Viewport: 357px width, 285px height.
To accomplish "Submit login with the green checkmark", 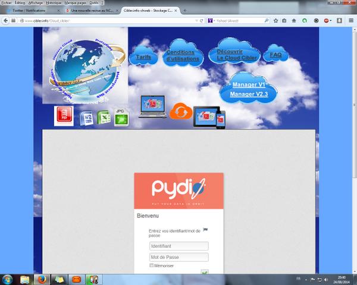I will (x=205, y=272).
